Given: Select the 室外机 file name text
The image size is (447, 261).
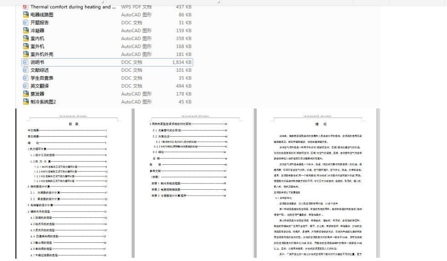Looking at the screenshot, I should click(x=37, y=46).
